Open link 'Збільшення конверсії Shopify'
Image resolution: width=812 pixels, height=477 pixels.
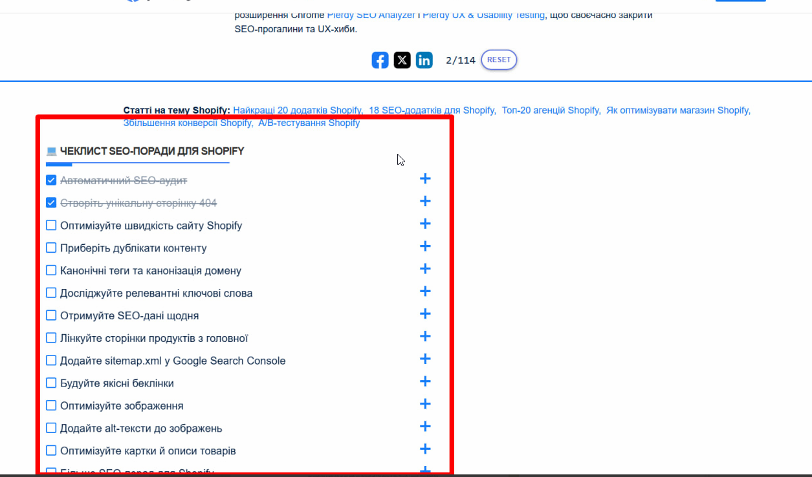pos(187,123)
